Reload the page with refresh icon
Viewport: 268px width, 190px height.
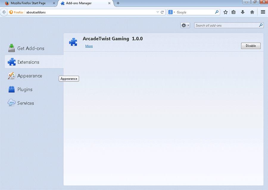pos(162,12)
